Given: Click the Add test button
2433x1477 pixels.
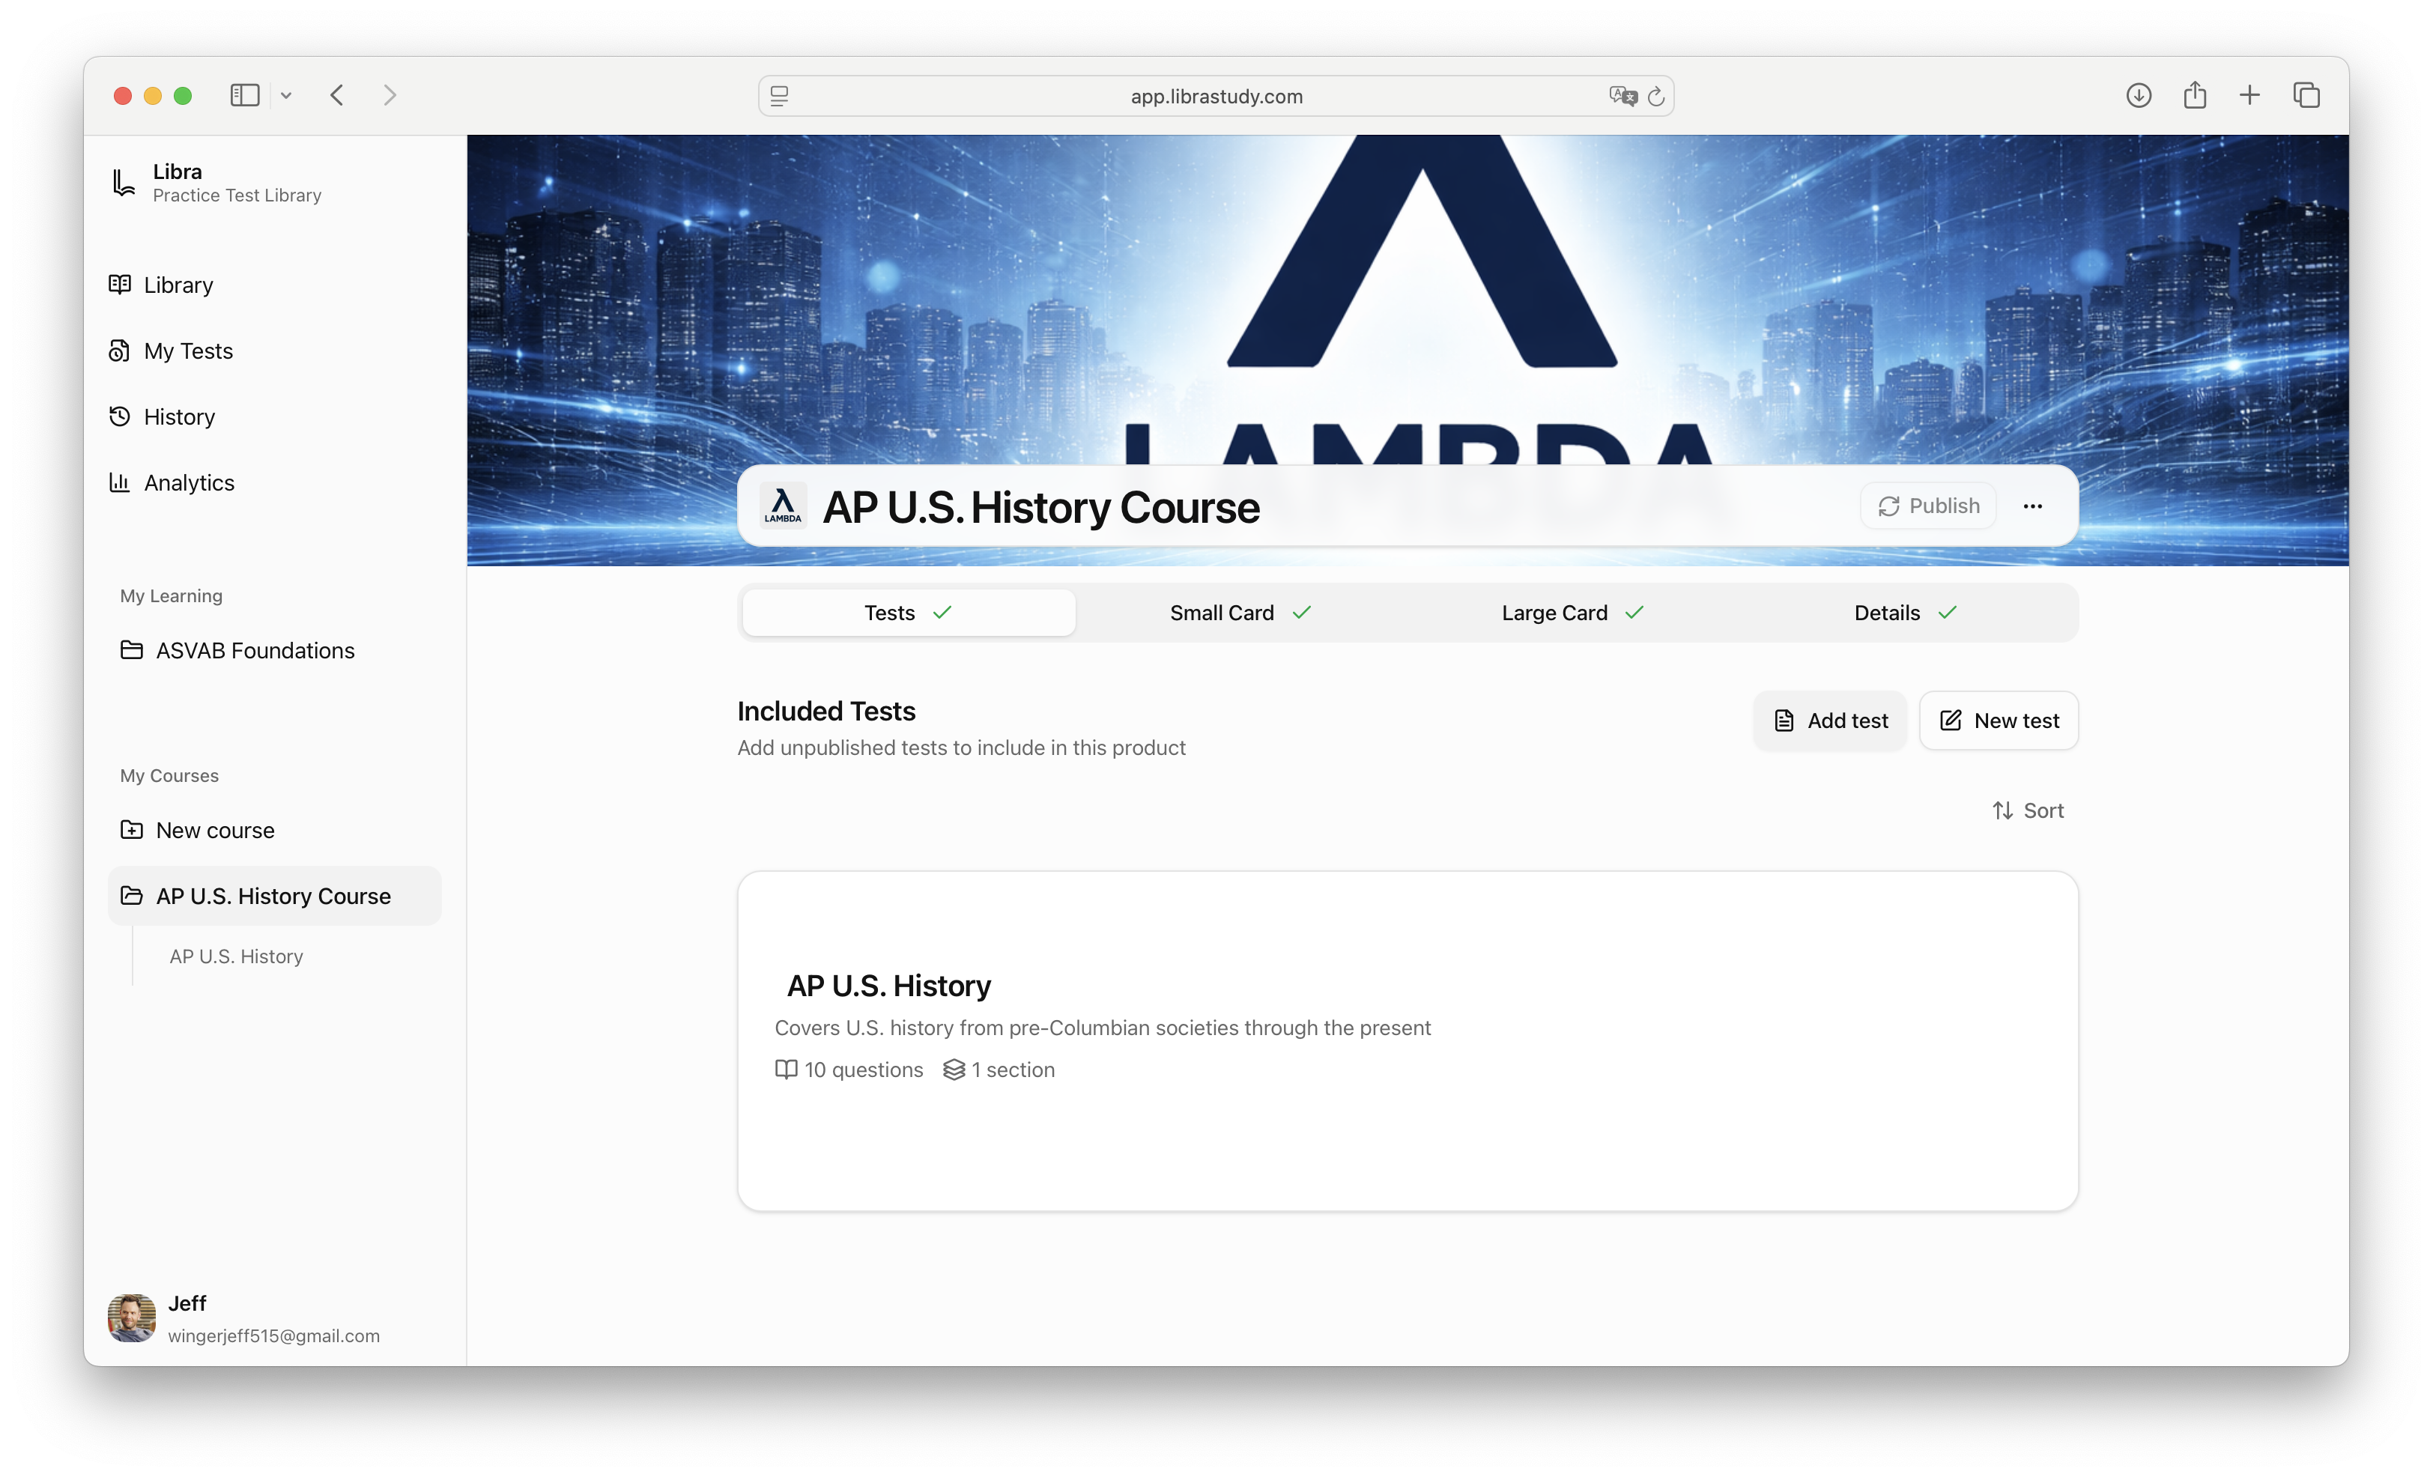Looking at the screenshot, I should (1830, 721).
